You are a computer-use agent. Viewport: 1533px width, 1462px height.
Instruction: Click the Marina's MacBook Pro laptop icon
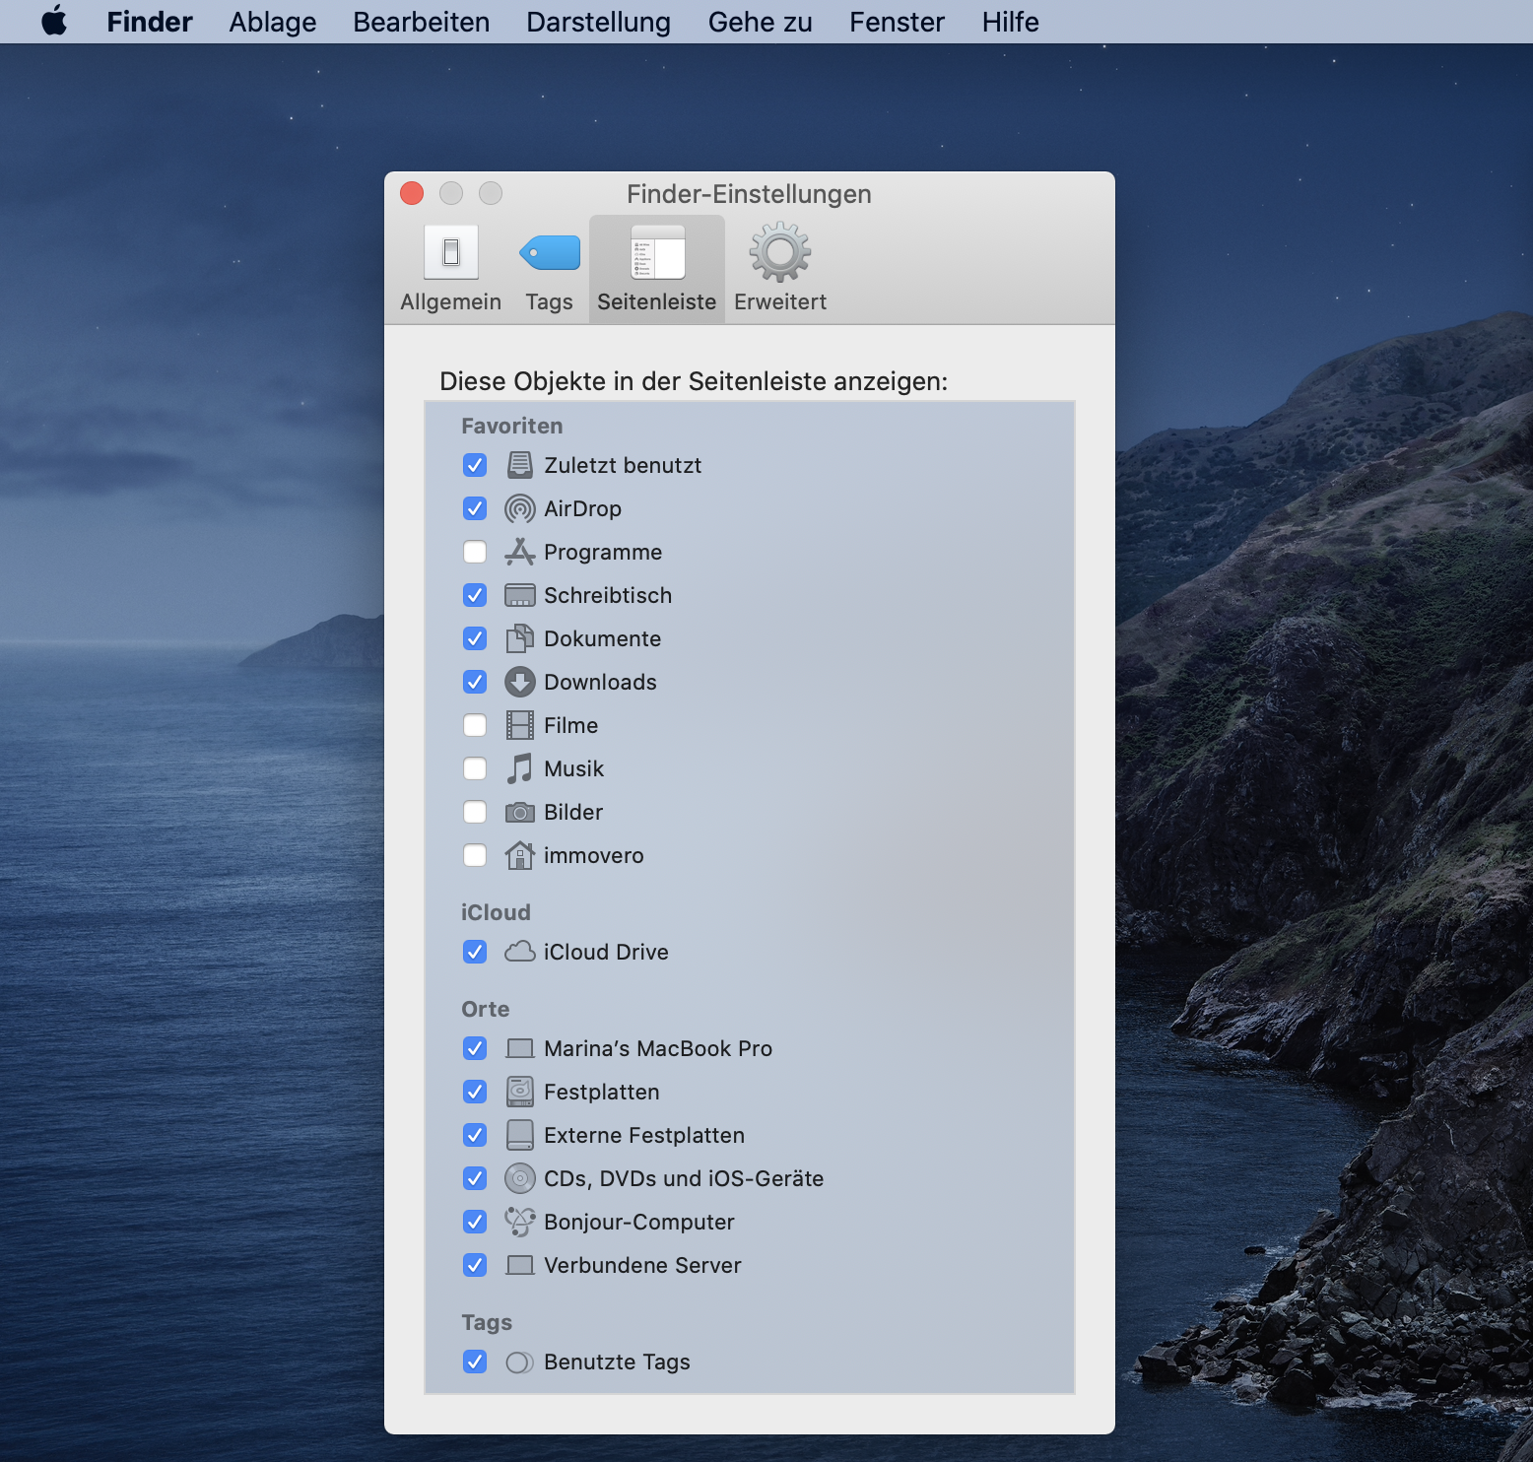(520, 1048)
